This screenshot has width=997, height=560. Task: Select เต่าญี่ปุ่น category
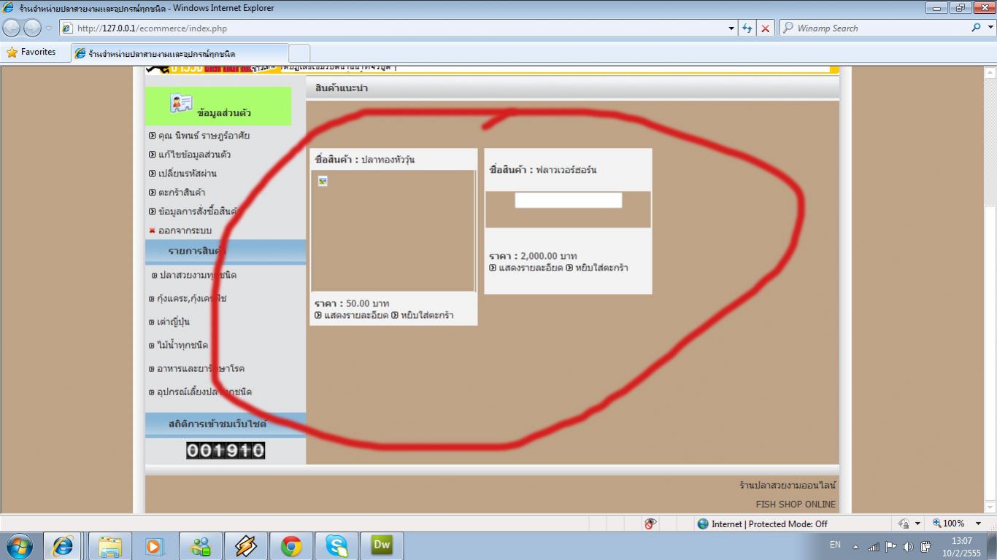click(x=174, y=322)
